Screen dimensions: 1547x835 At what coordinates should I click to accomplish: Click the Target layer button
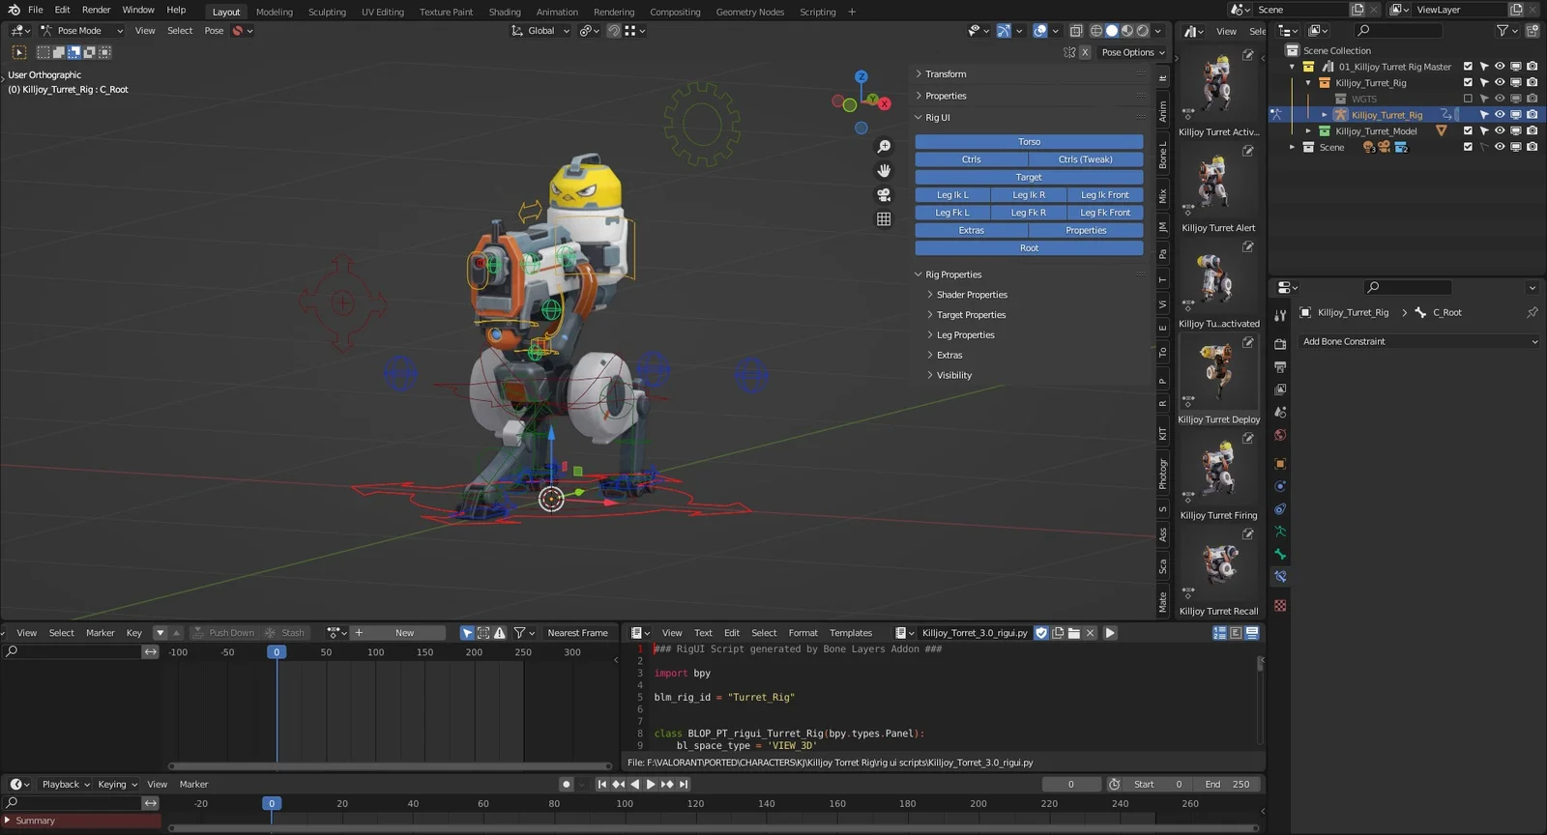(x=1029, y=178)
